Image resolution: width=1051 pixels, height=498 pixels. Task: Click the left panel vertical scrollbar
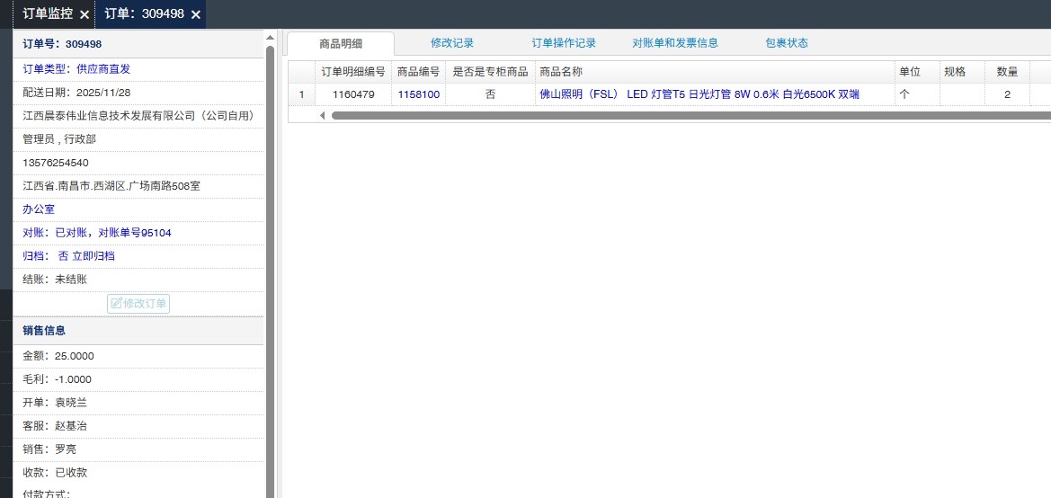[x=270, y=270]
